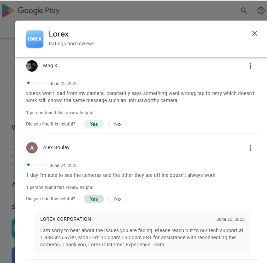Click LOREX CORPORATION reply date June 25, 2025

tap(230, 219)
